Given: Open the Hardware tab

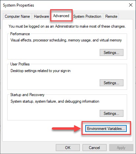Looking at the screenshot, I should click(x=41, y=16).
